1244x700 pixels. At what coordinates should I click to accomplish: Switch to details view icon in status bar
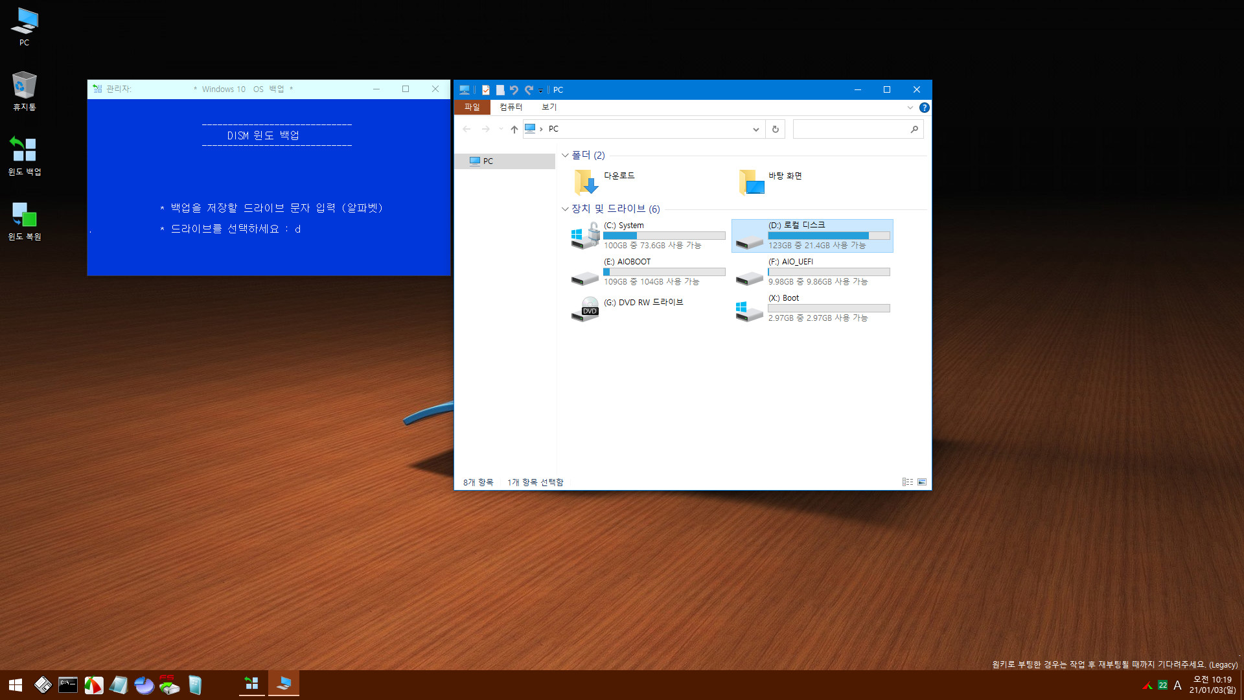[908, 482]
